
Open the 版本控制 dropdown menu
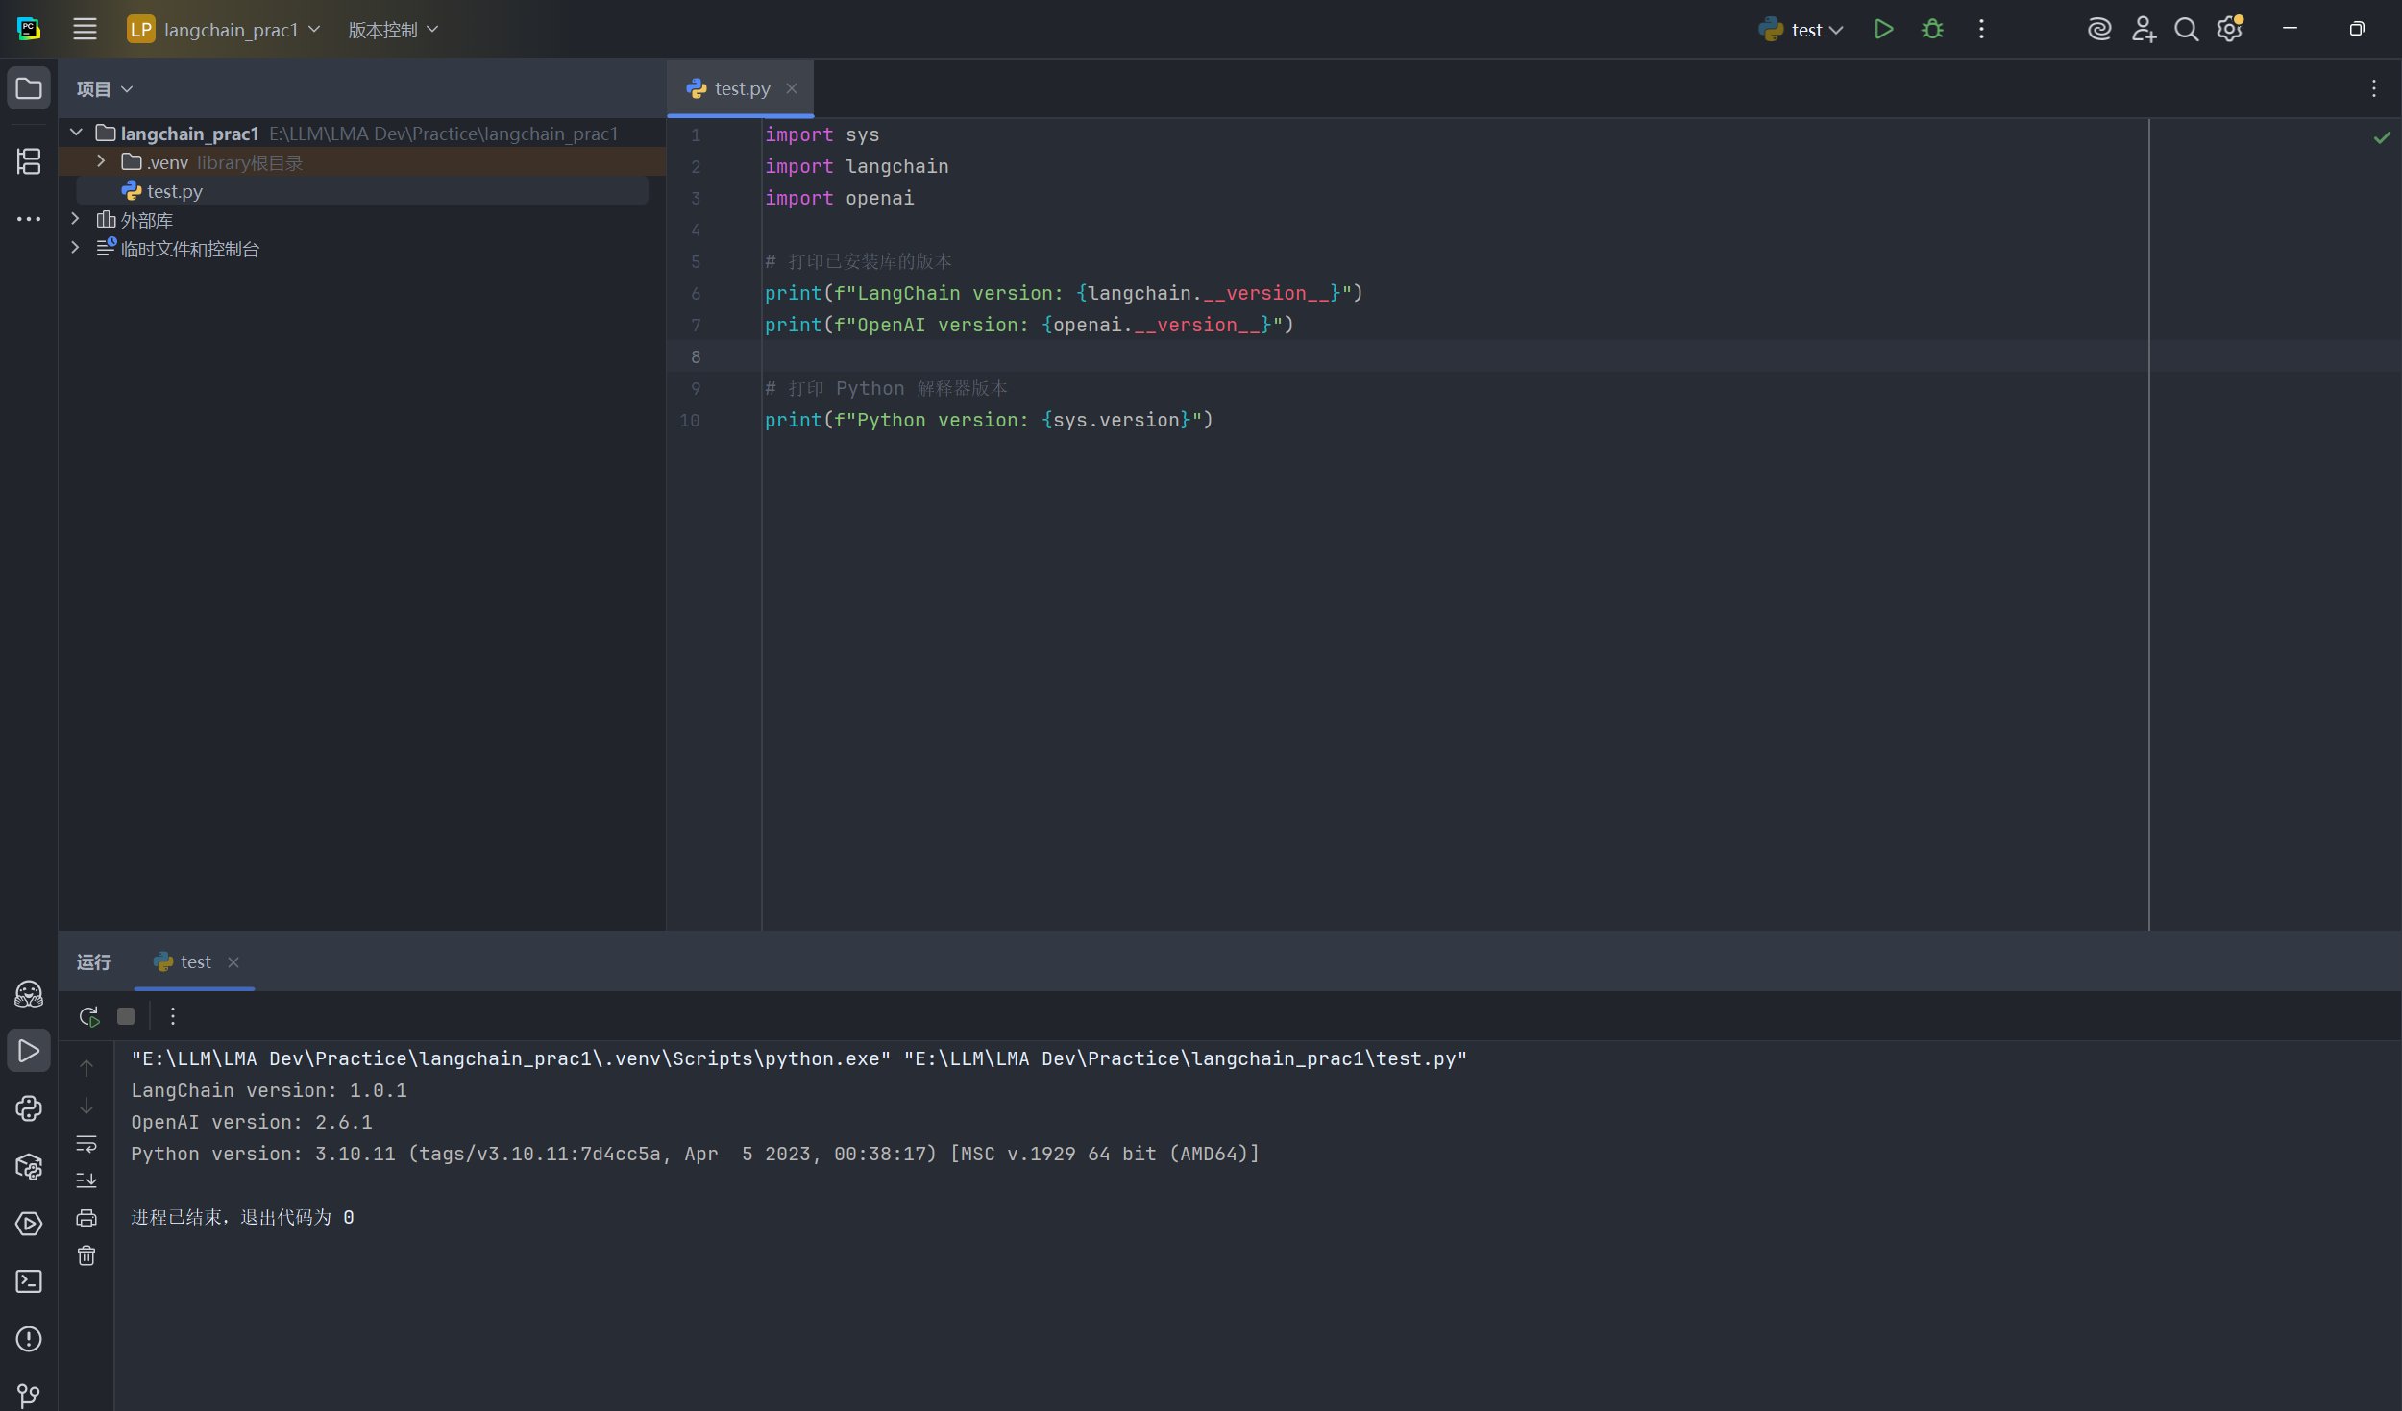coord(392,30)
